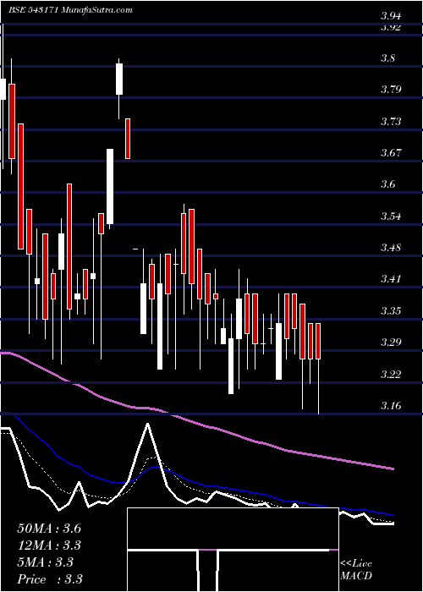
Task: Click the 3.6 price axis label
Action: 387,184
